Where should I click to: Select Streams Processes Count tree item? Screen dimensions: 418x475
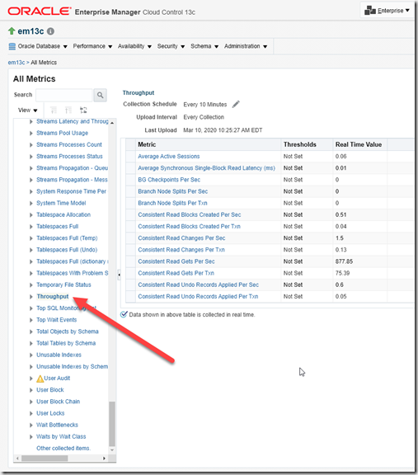(69, 145)
